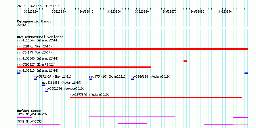Click the thin blue nsv1110864 feature line
Screen dimensions: 256x128
[x=132, y=43]
